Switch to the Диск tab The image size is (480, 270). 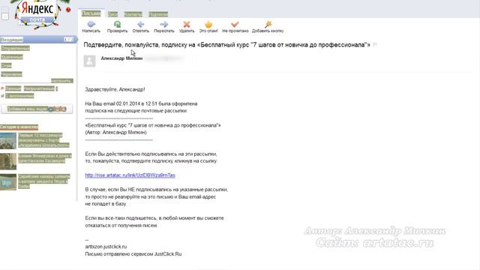tap(112, 14)
